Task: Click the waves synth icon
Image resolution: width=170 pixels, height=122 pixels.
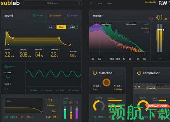Action: coord(6,67)
